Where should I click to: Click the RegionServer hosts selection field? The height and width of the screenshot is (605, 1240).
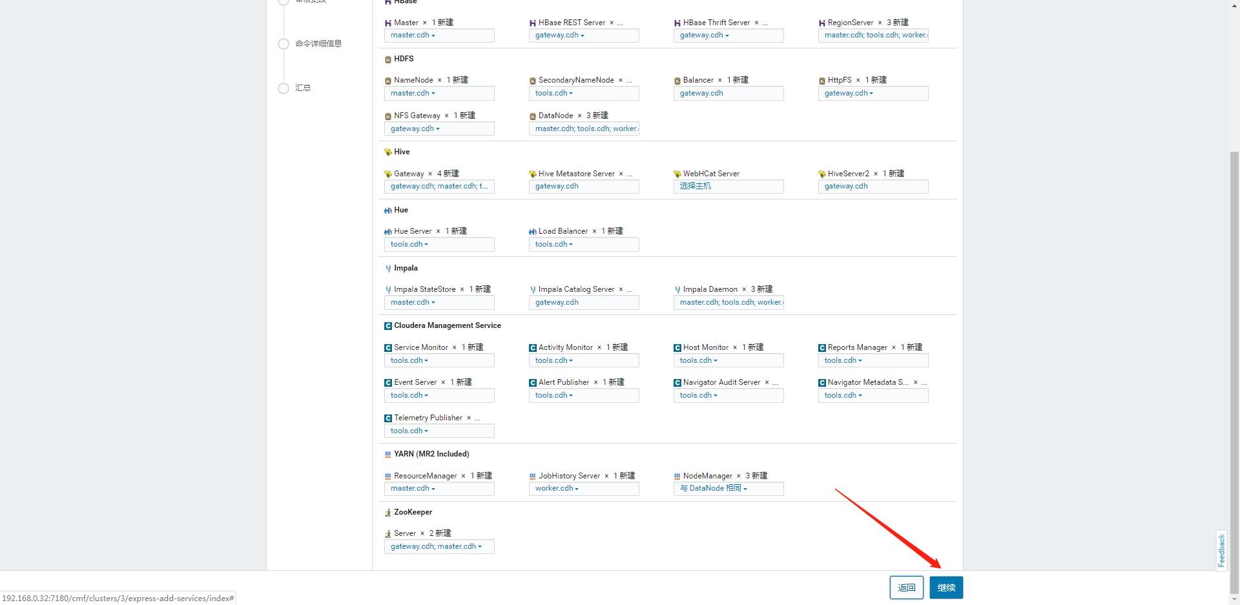click(873, 36)
